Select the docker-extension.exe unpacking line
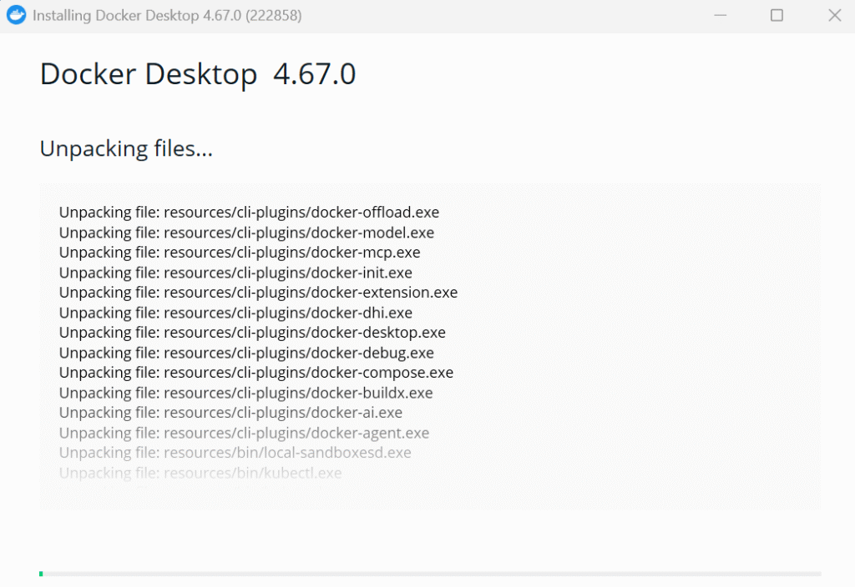The height and width of the screenshot is (587, 855). 257,292
